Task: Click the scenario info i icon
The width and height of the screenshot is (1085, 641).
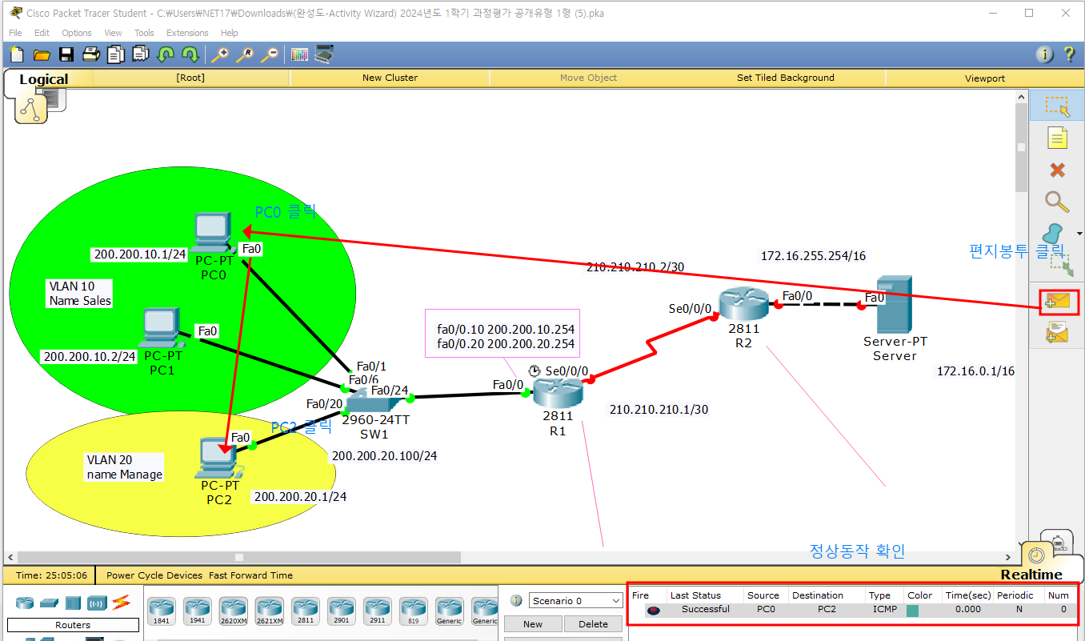Action: coord(516,600)
